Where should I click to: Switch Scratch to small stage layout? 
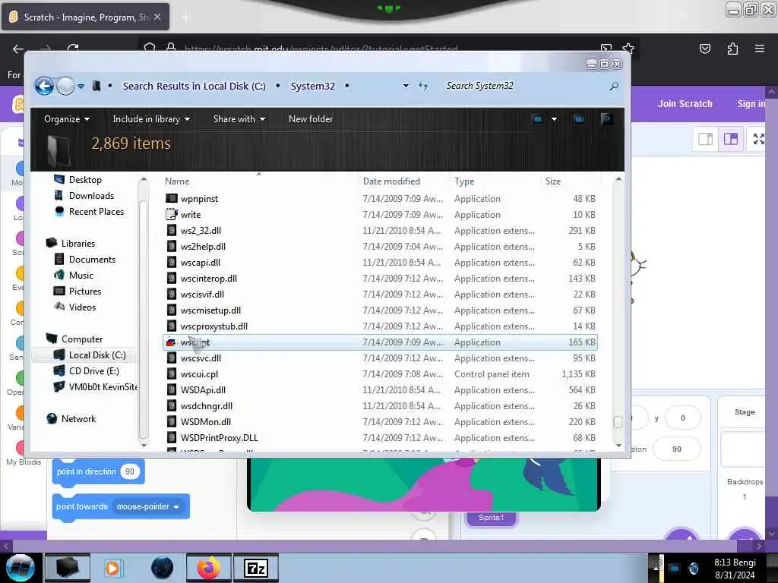pyautogui.click(x=705, y=139)
